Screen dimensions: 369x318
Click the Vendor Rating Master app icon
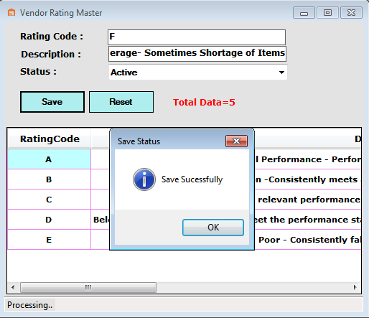[11, 12]
